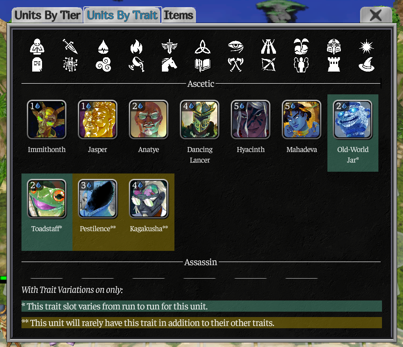403x347 pixels.
Task: Open the Mahadeva unit portrait
Action: [x=301, y=119]
